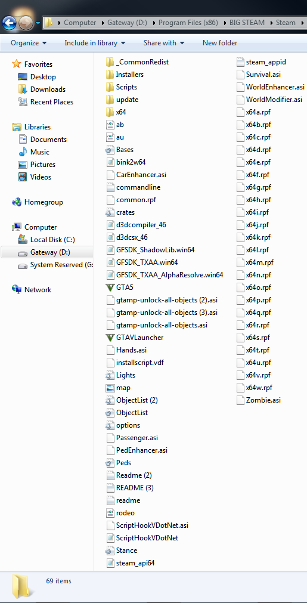Select the Zombie.asi file
Screen dimensions: 307x603
click(259, 400)
